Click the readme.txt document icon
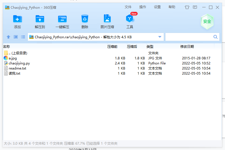Viewport: 225px width, 150px height. (6, 68)
